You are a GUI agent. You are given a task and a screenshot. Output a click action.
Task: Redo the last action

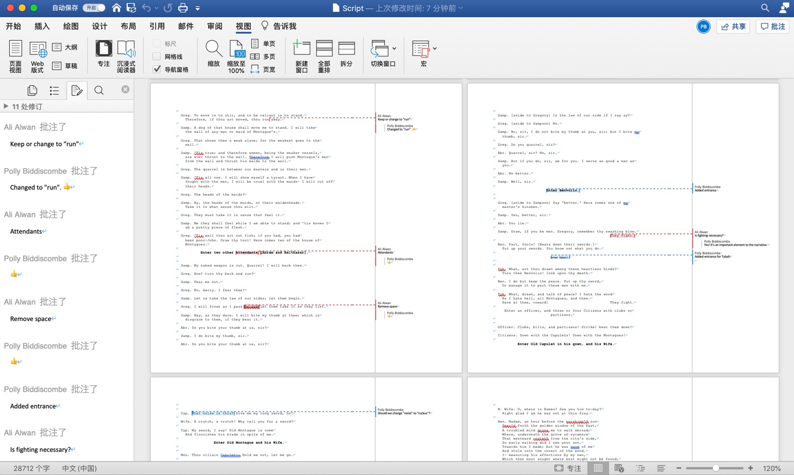[x=168, y=8]
